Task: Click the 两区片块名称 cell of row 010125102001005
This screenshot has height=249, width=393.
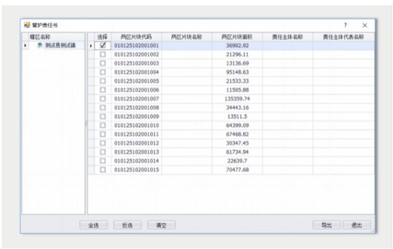Action: click(187, 81)
